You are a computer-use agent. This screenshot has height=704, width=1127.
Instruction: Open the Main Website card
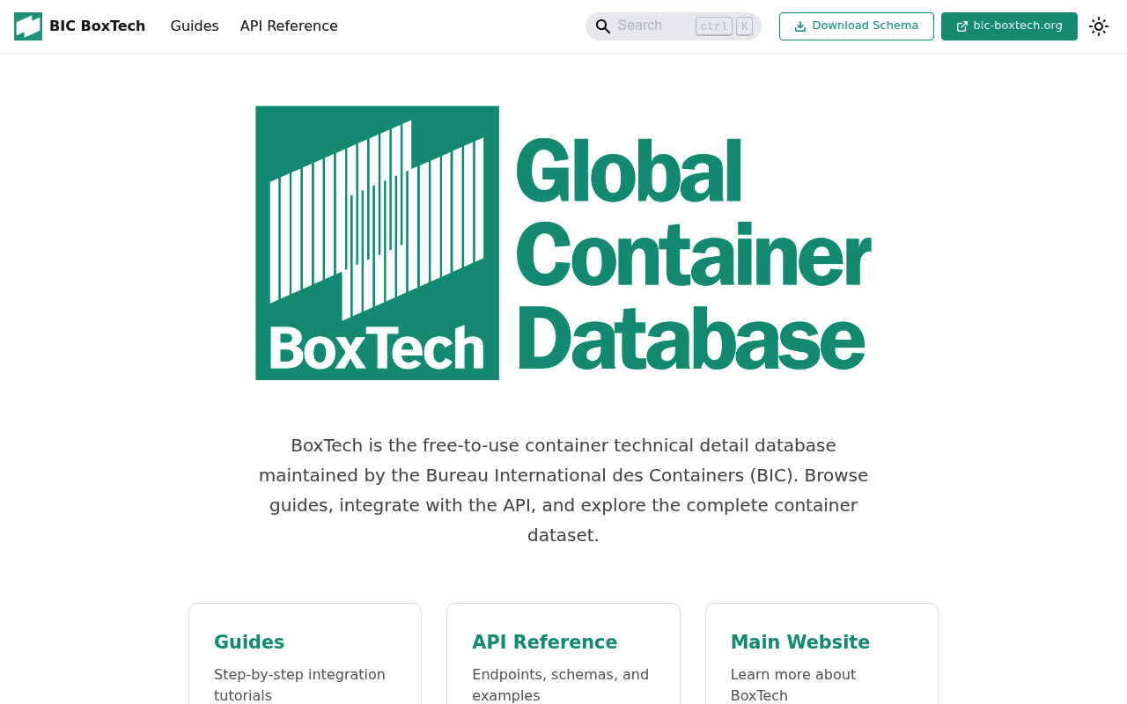pyautogui.click(x=821, y=654)
